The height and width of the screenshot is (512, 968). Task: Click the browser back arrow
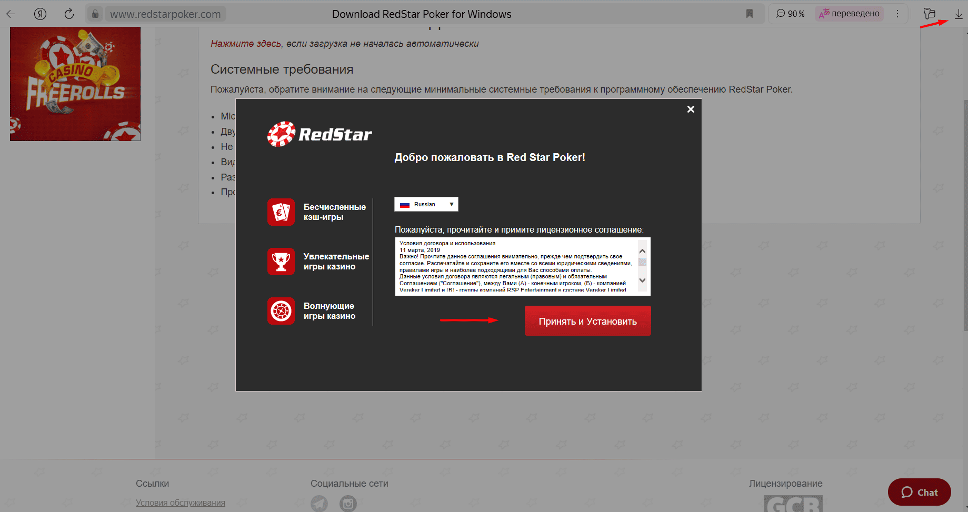(11, 14)
